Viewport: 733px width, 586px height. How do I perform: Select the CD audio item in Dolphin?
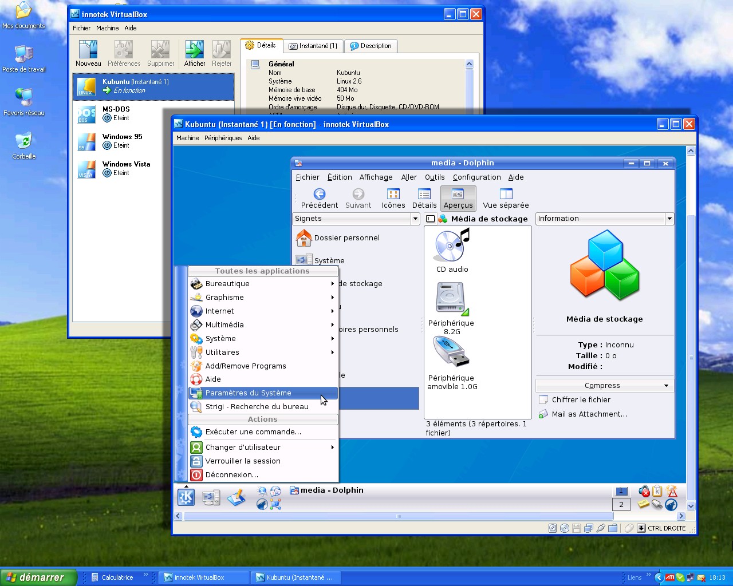pyautogui.click(x=452, y=251)
